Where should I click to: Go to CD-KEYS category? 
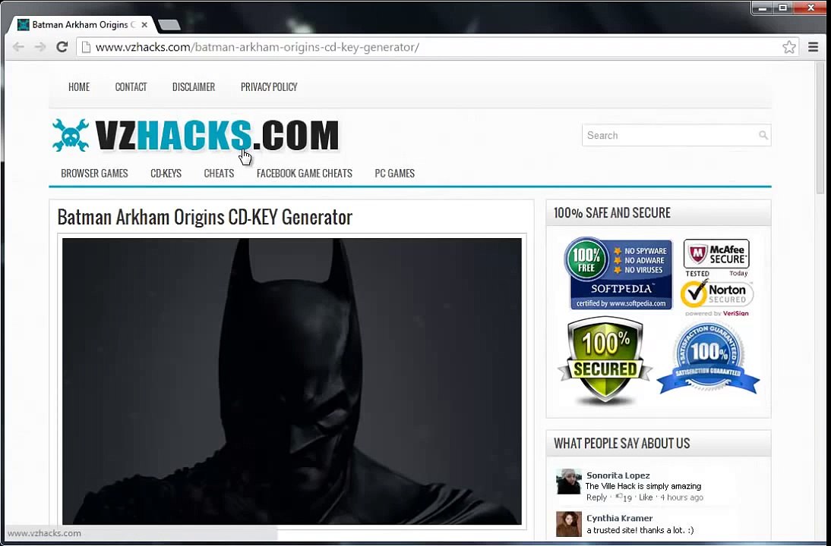point(166,174)
